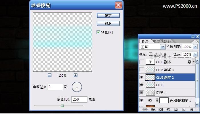Click the layers scrollbar down arrow
Image resolution: width=200 pixels, height=114 pixels.
click(x=197, y=105)
